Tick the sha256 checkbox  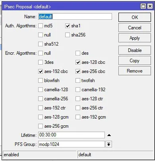click(68, 35)
